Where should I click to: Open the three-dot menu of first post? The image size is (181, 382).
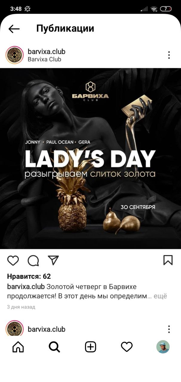coord(169,55)
